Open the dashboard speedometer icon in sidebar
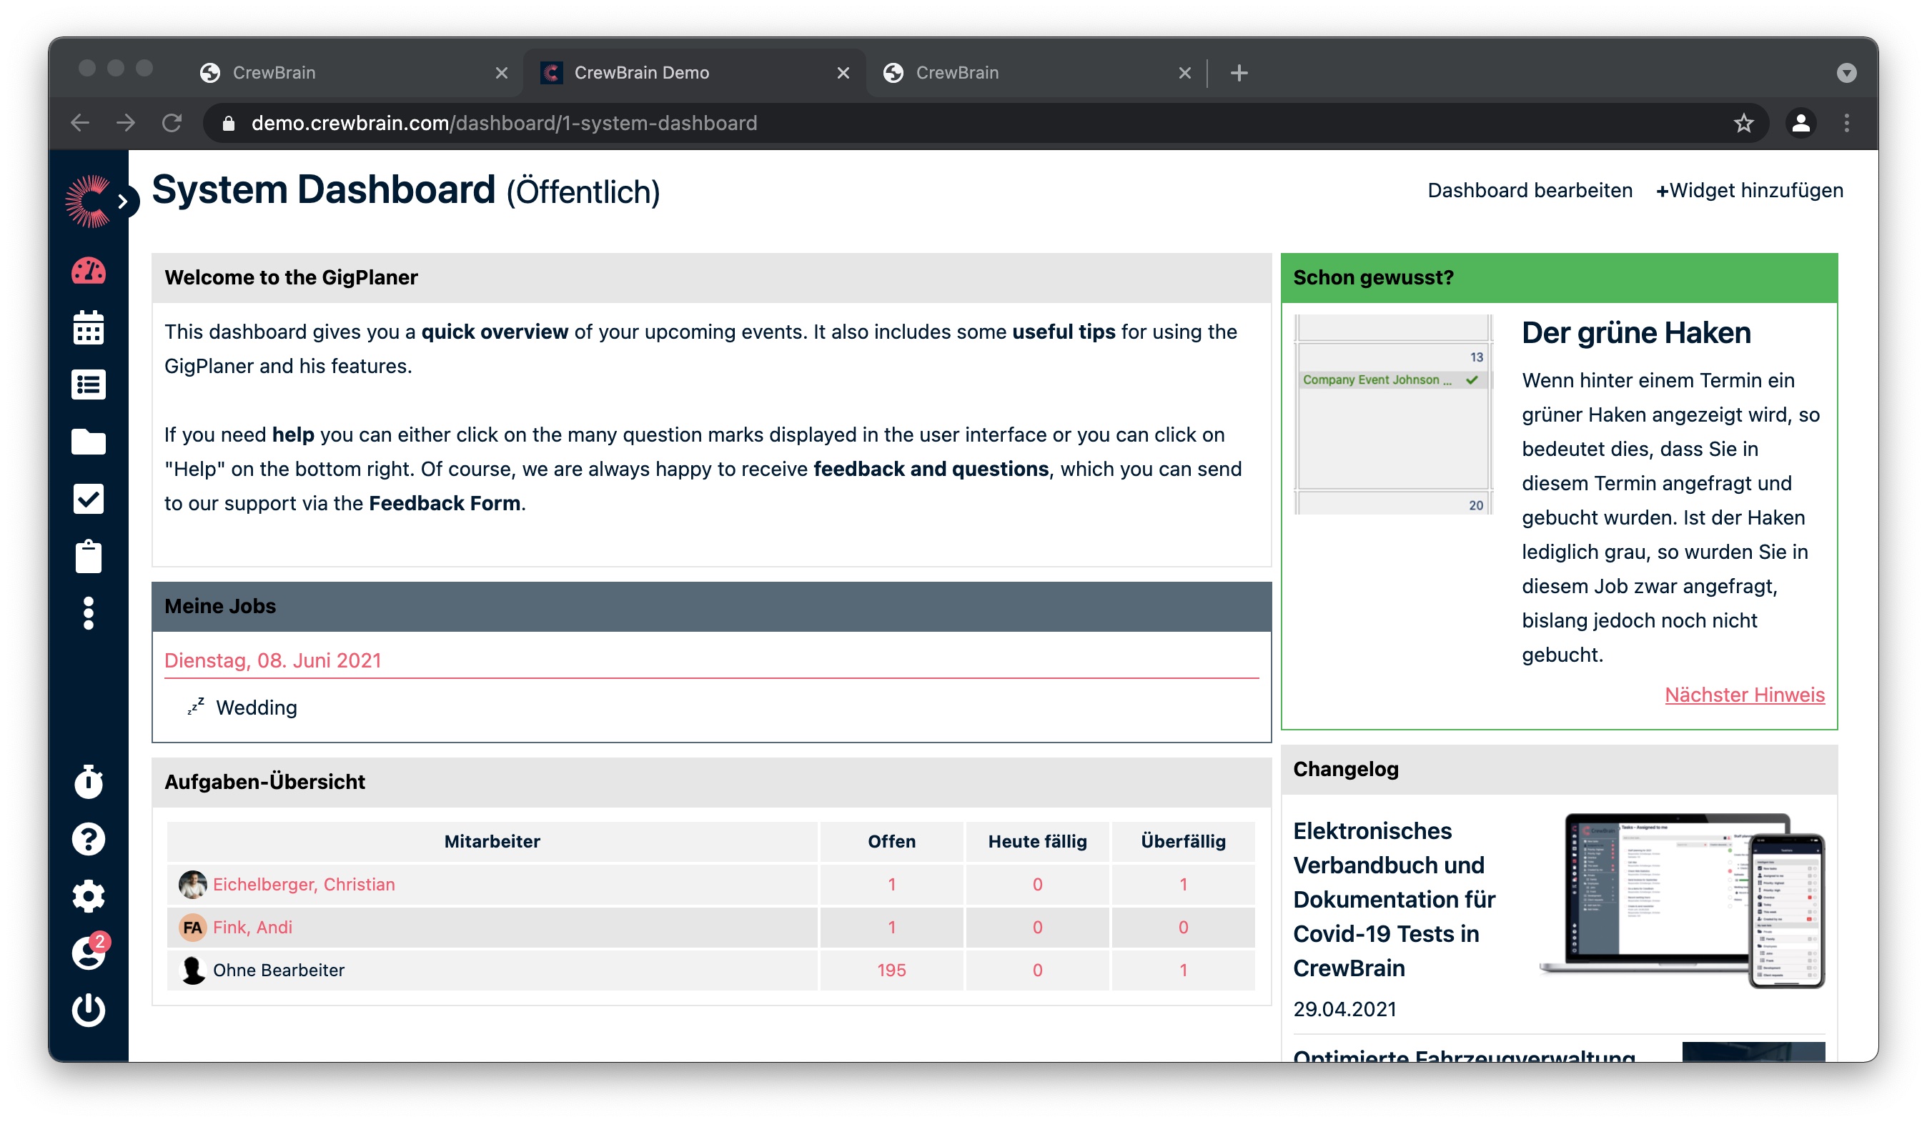The height and width of the screenshot is (1122, 1927). point(89,272)
